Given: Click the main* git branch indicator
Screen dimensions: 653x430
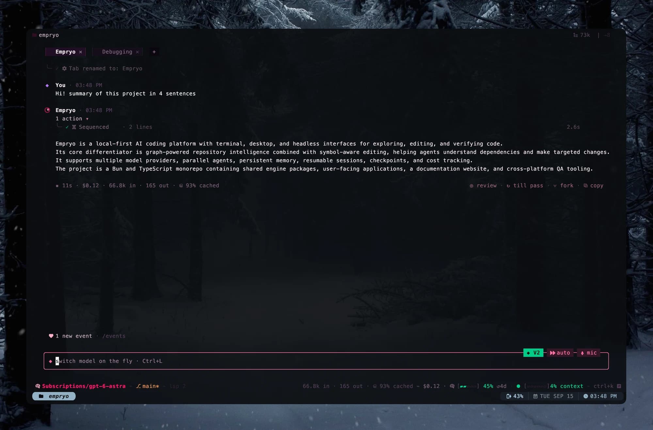Looking at the screenshot, I should click(148, 386).
